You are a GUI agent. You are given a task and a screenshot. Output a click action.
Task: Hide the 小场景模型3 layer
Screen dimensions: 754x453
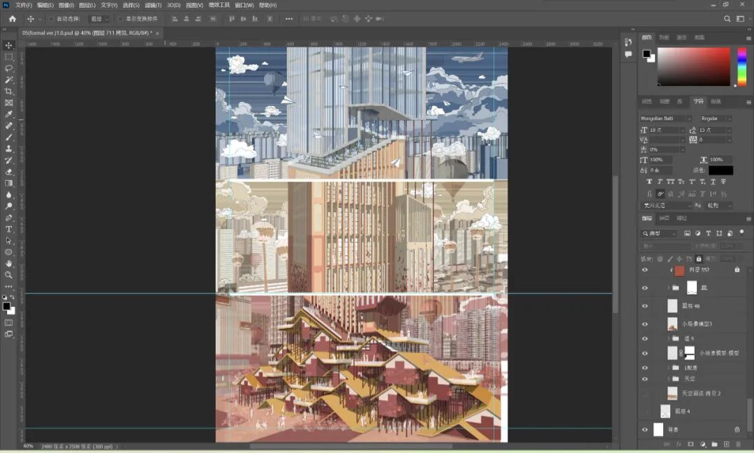[645, 324]
